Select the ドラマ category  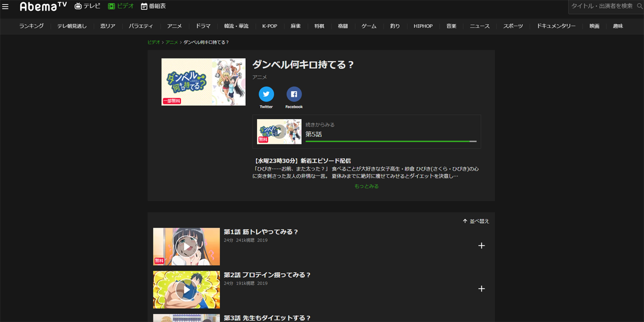pos(203,26)
